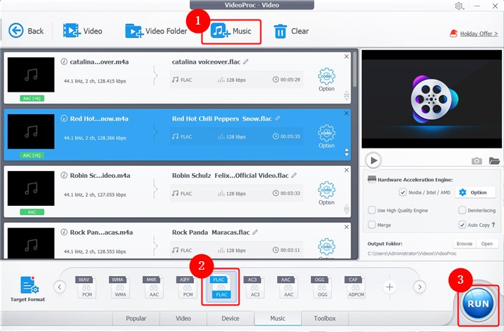Open codec Option for Rock Panda Maracas.flac
The image size is (504, 332).
(x=327, y=248)
